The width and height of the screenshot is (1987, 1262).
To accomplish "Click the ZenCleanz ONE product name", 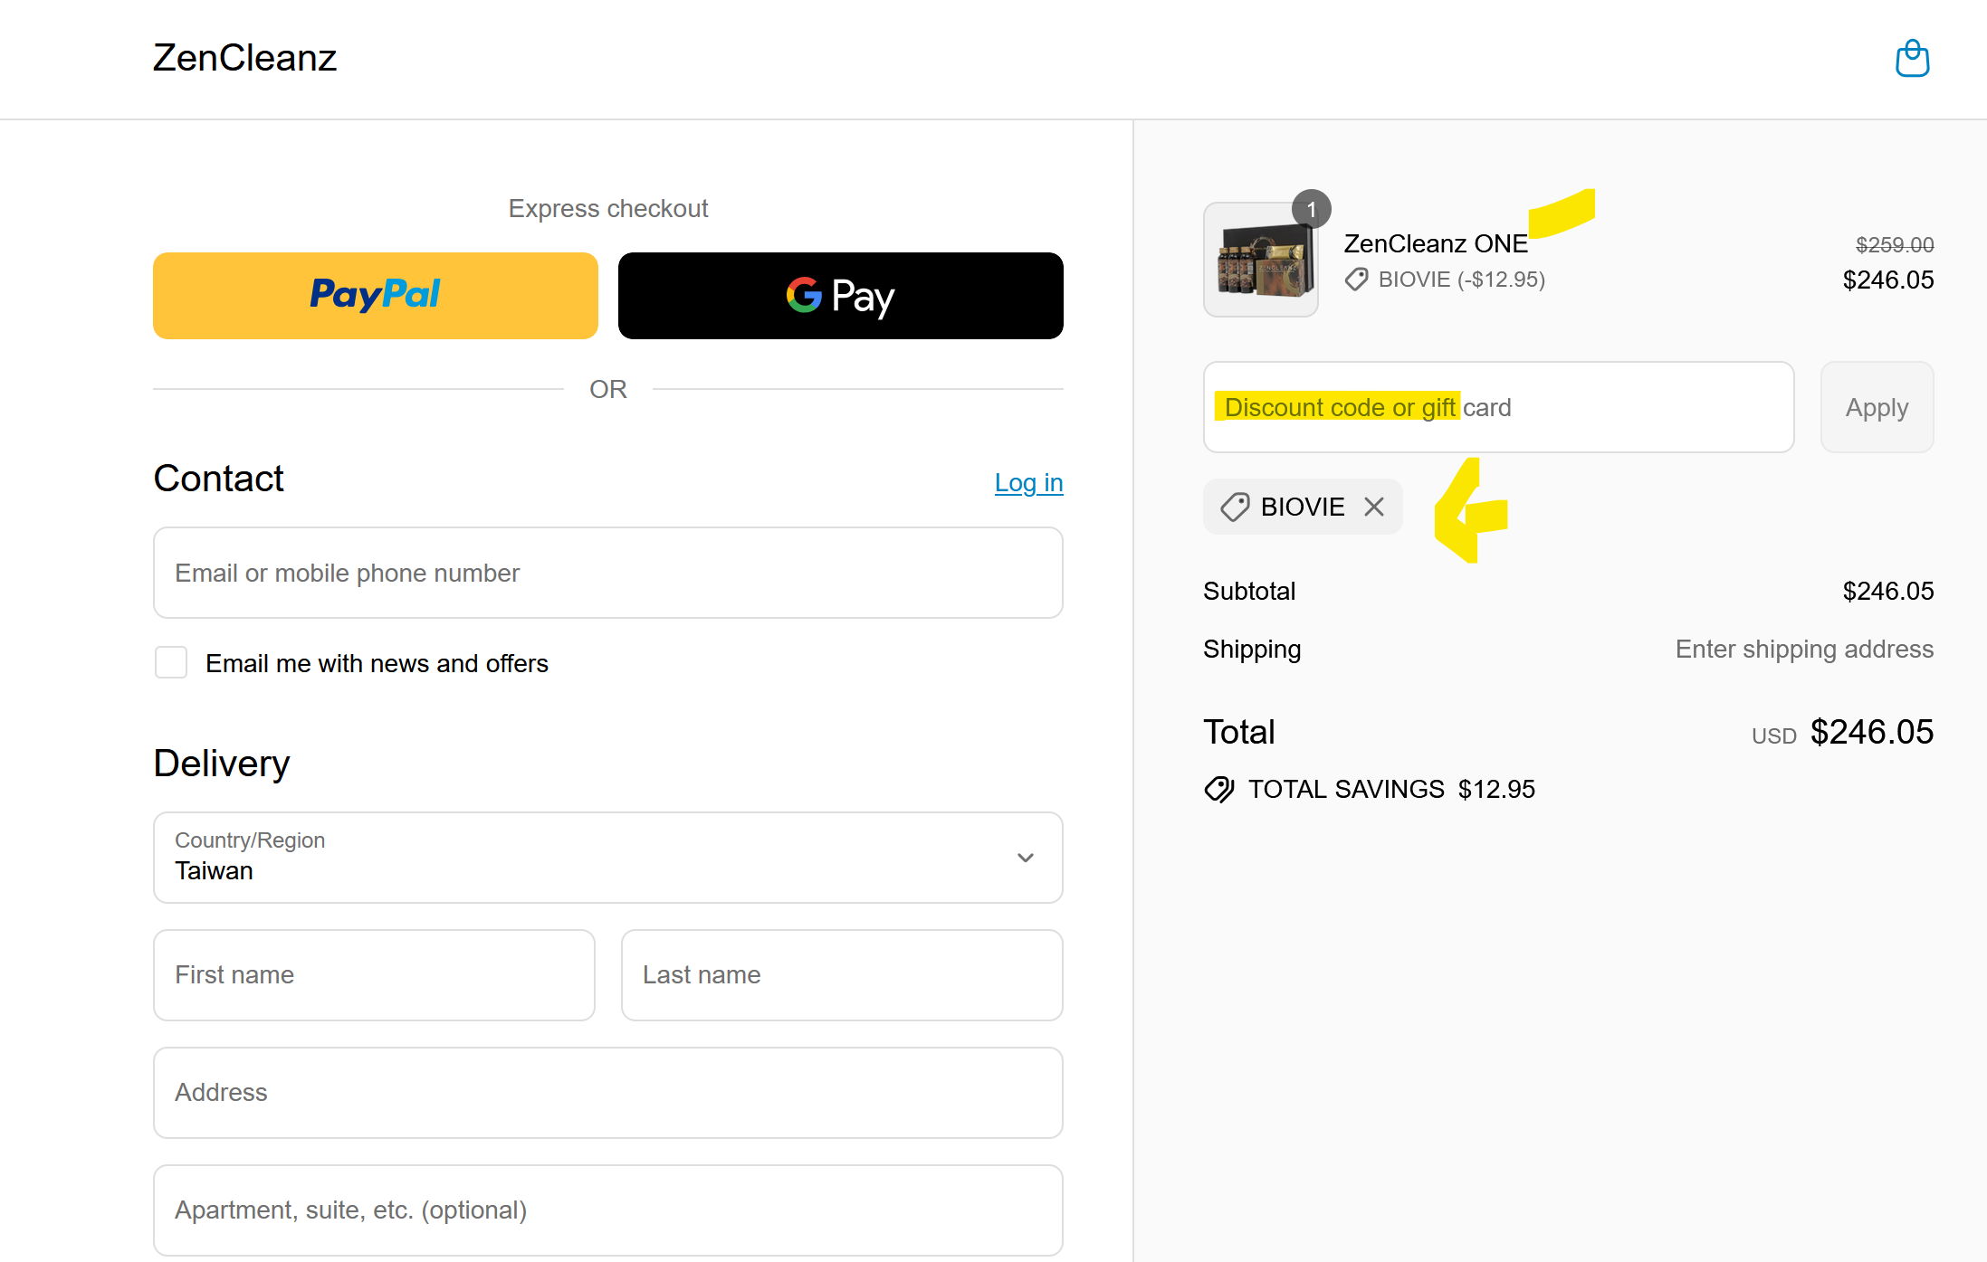I will [x=1435, y=243].
